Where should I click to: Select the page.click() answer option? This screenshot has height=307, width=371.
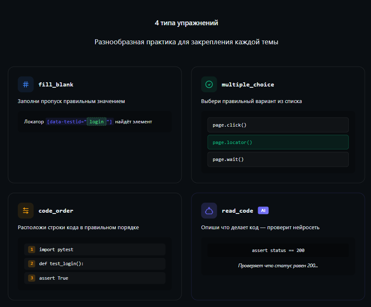pyautogui.click(x=278, y=125)
